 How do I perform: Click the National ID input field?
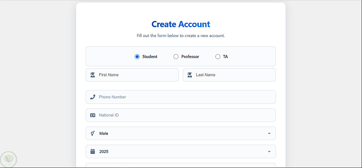coord(185,115)
